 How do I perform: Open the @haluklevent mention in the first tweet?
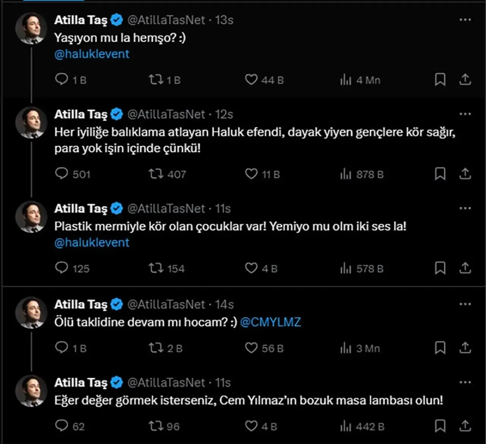(92, 54)
